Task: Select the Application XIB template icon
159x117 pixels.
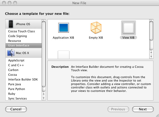Action: click(x=64, y=28)
